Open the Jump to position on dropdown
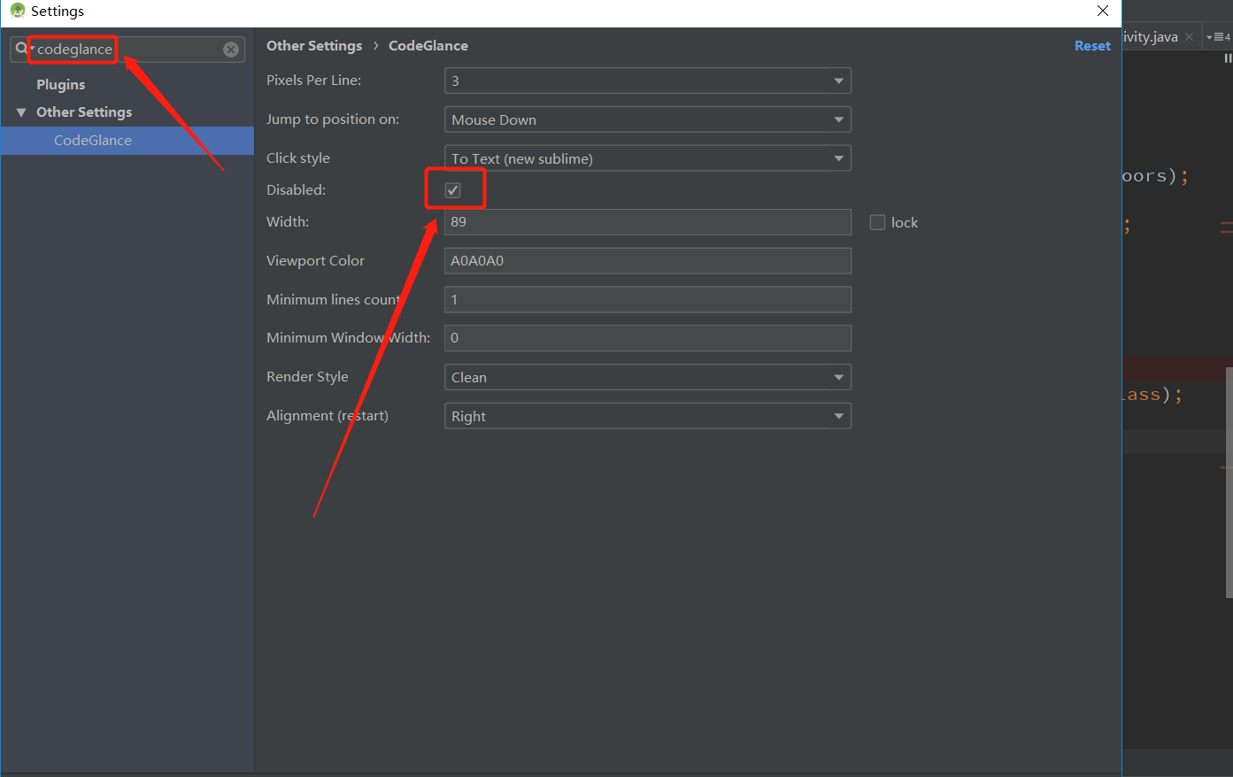Image resolution: width=1233 pixels, height=777 pixels. pyautogui.click(x=837, y=119)
